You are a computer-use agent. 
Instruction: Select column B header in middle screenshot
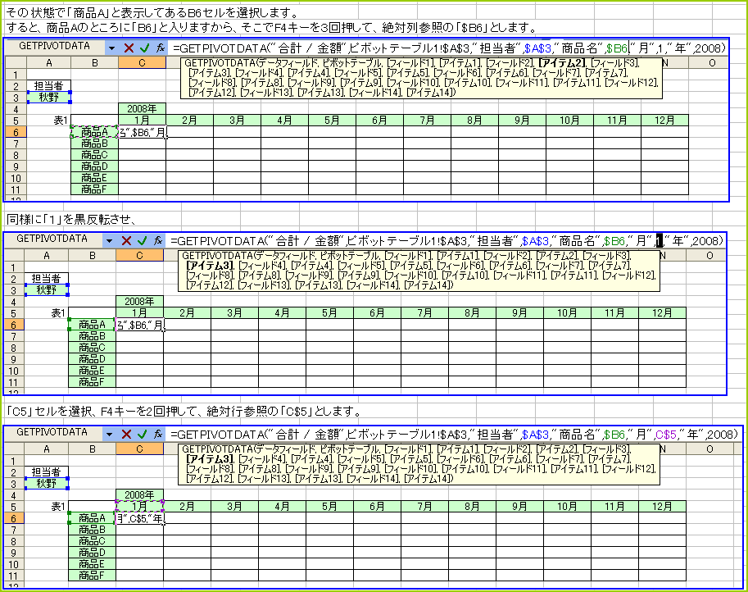coord(93,256)
